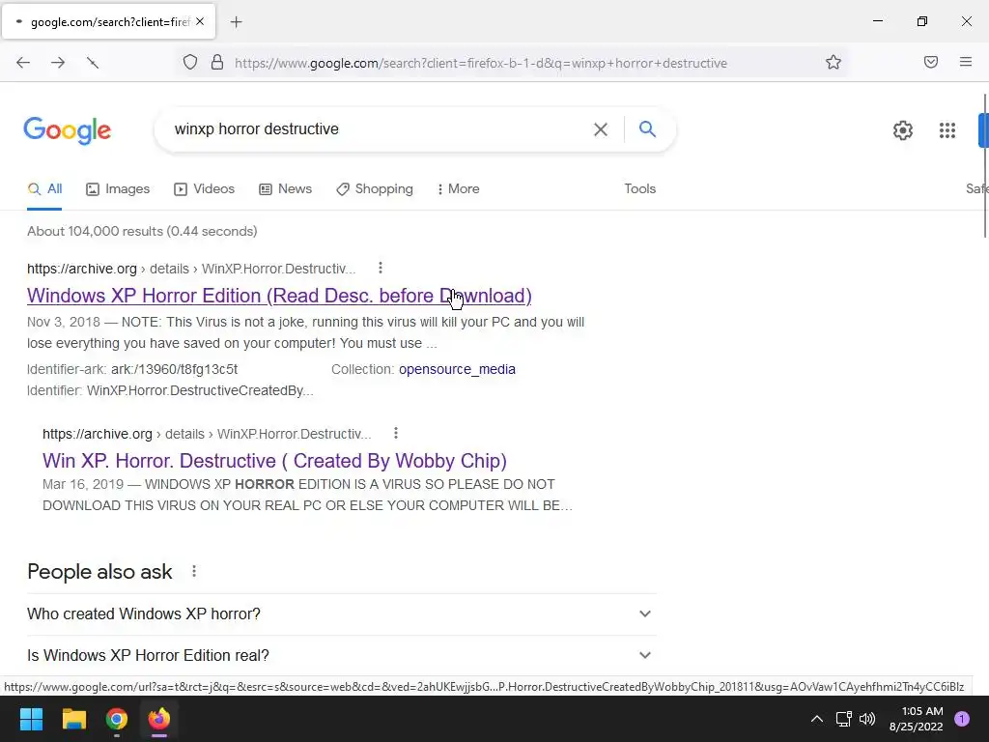The width and height of the screenshot is (989, 742).
Task: Show the clock and calendar
Action: 916,719
